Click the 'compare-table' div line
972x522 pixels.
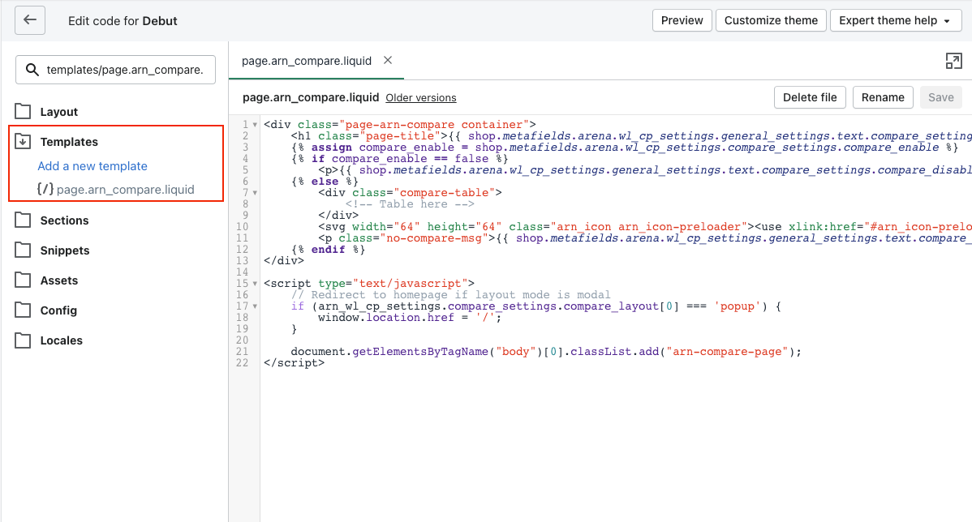pos(410,193)
